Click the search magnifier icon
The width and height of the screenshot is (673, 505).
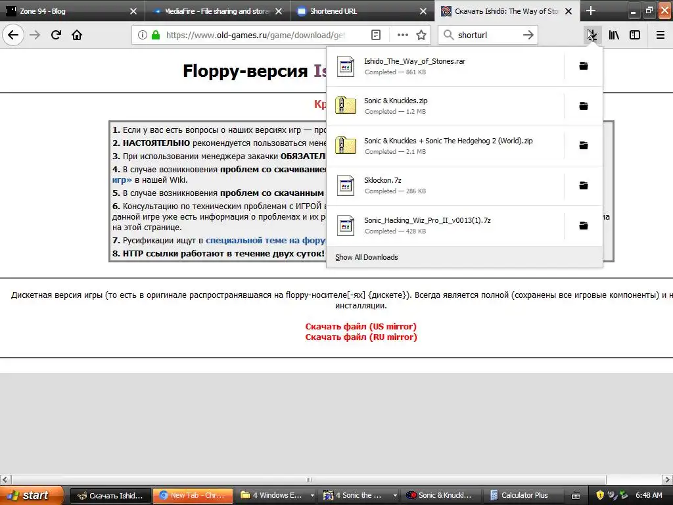448,36
